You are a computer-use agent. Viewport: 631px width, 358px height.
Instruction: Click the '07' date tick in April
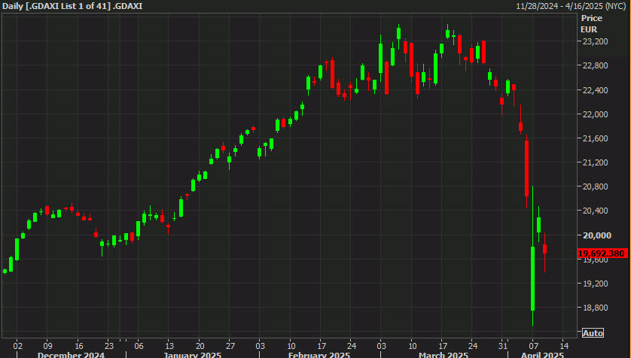tap(534, 345)
